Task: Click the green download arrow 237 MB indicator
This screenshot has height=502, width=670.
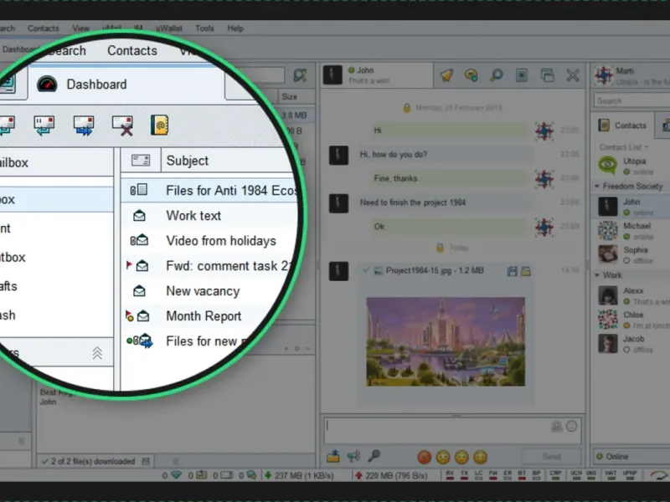Action: tap(268, 475)
